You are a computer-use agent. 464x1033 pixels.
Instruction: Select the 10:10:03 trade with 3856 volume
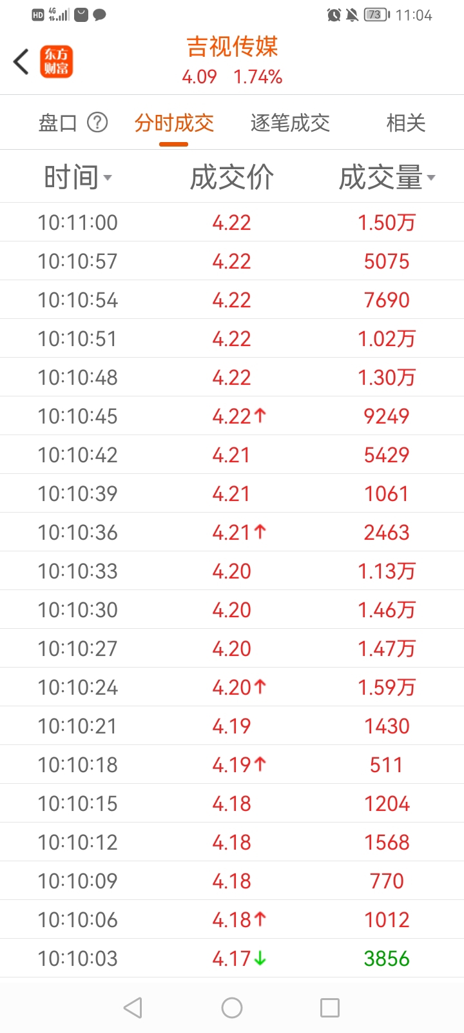tap(232, 958)
